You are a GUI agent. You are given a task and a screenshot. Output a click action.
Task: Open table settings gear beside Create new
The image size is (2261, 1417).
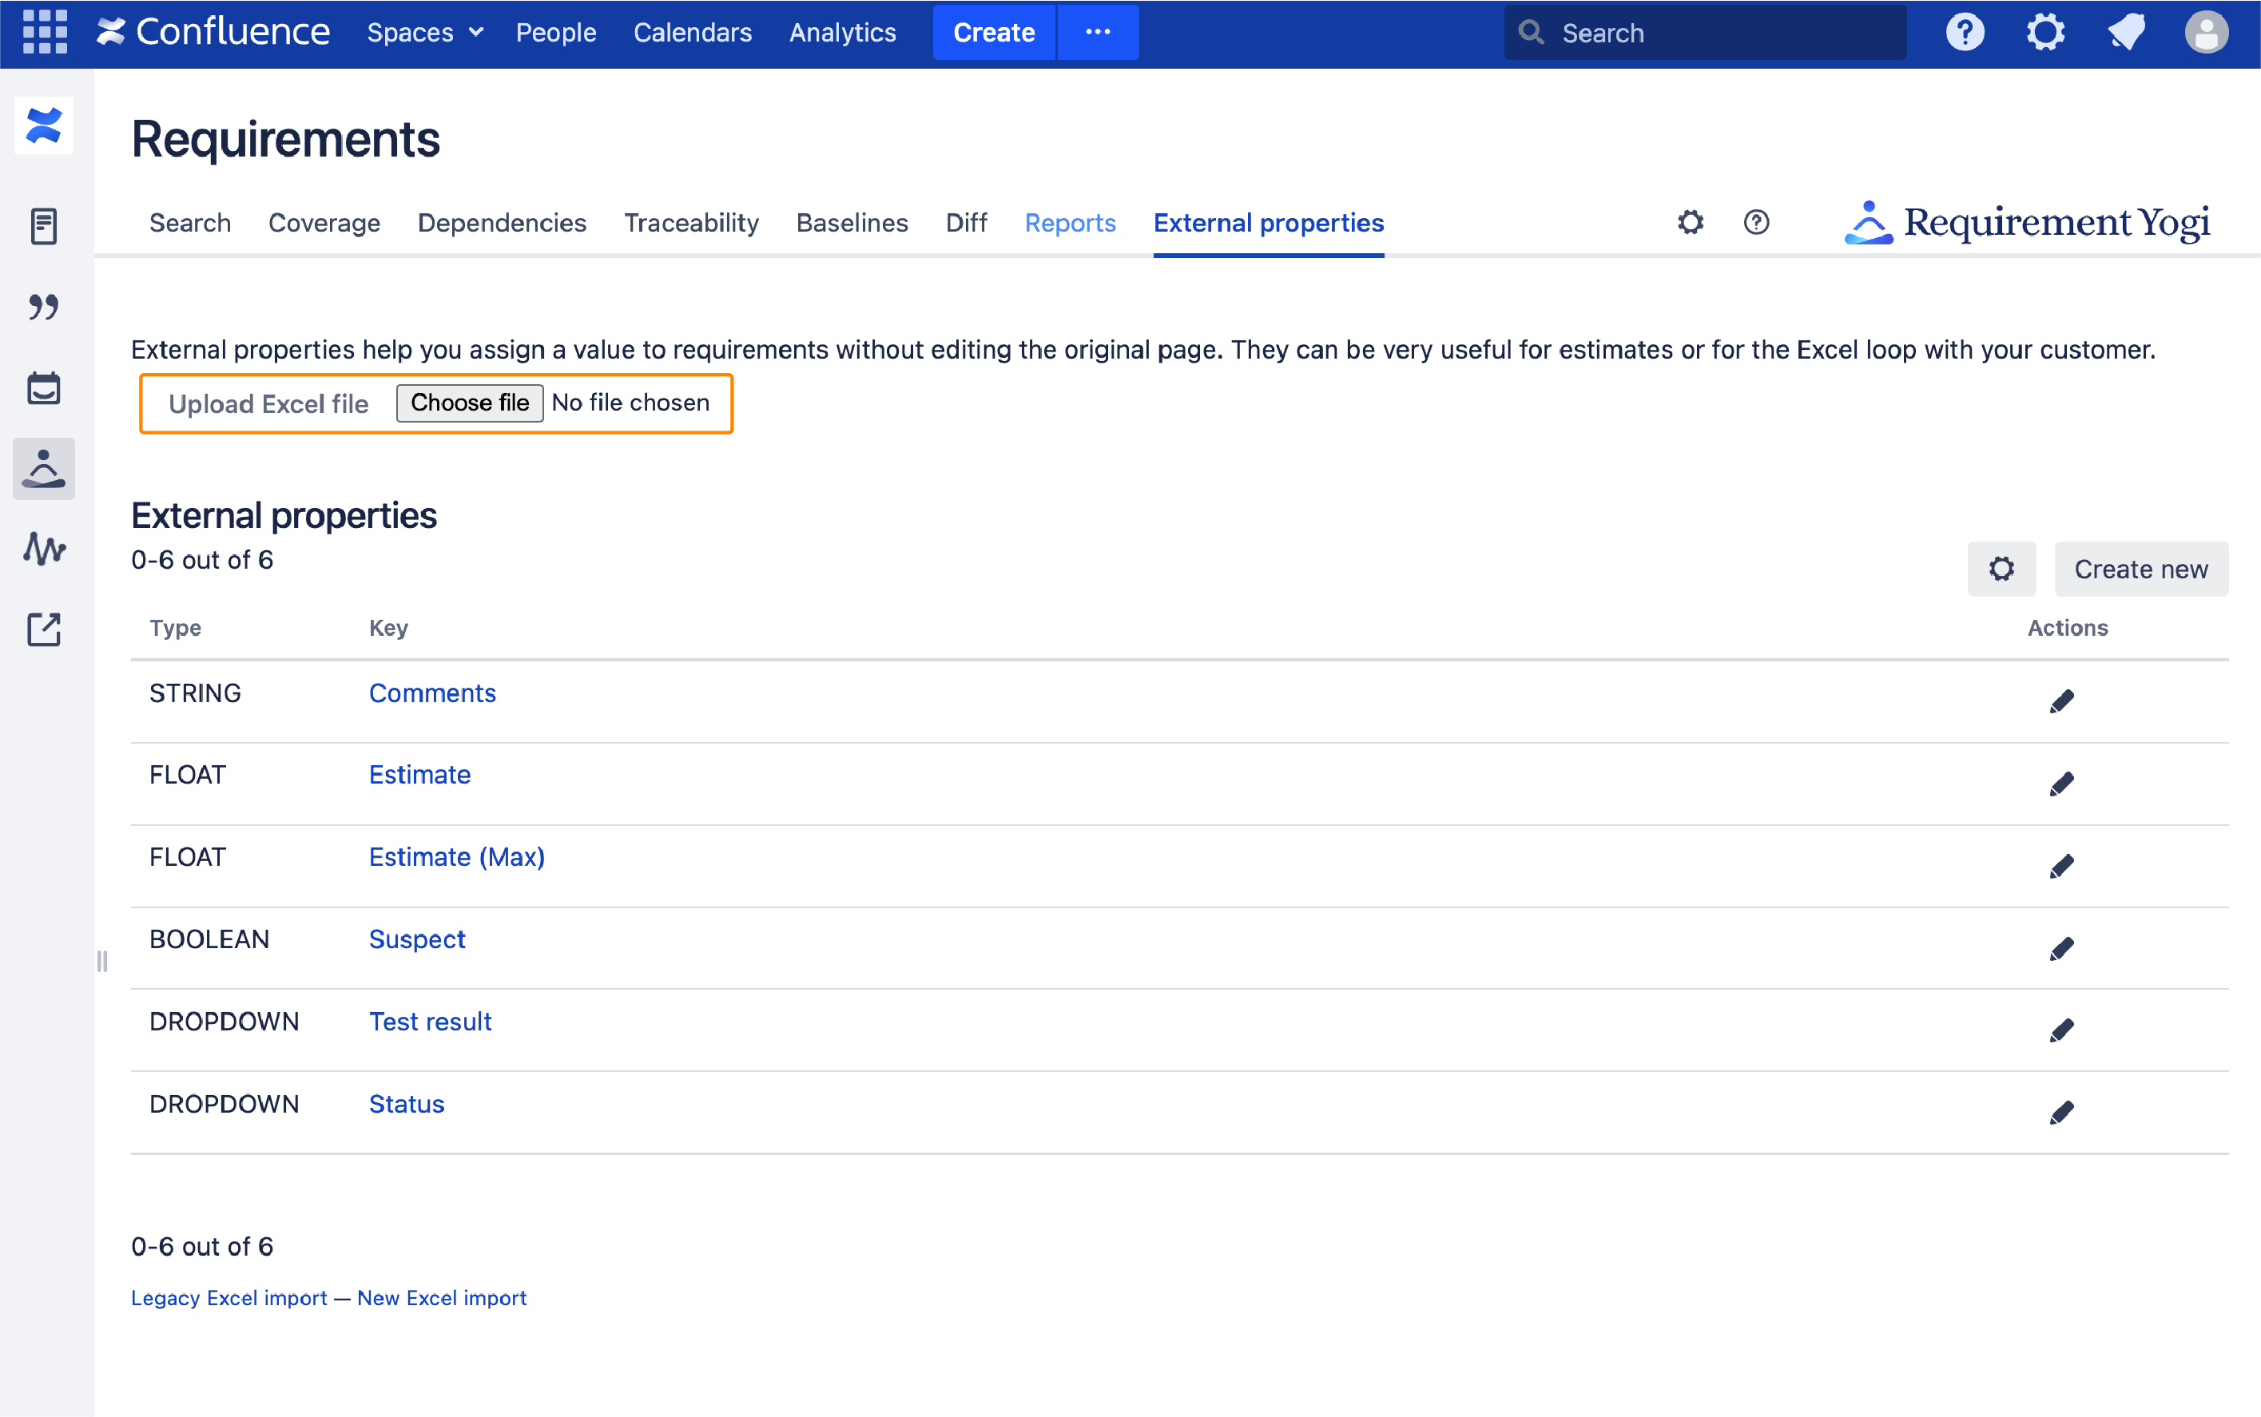(x=2001, y=569)
